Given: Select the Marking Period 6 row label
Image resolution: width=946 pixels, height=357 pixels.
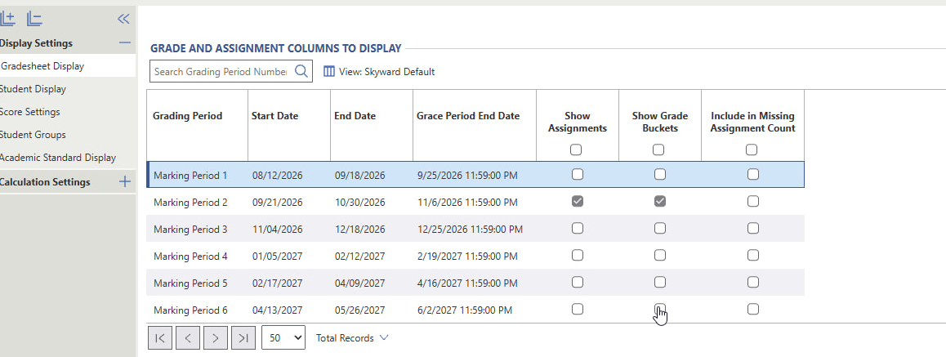Looking at the screenshot, I should pyautogui.click(x=190, y=310).
